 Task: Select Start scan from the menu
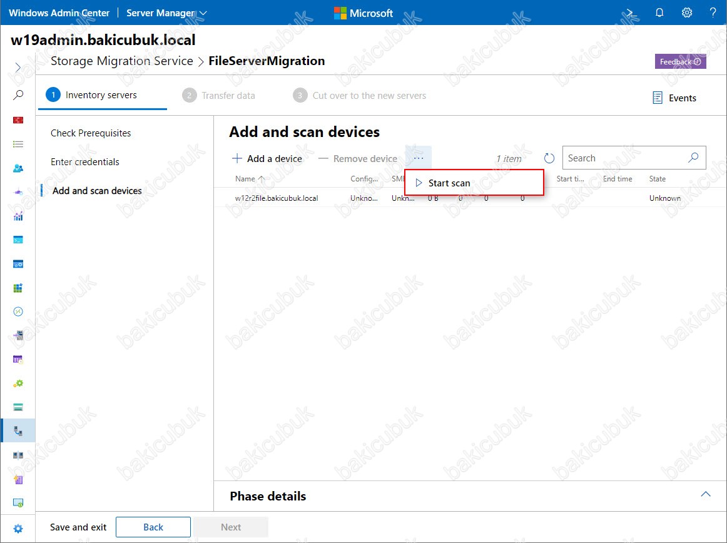click(x=474, y=183)
